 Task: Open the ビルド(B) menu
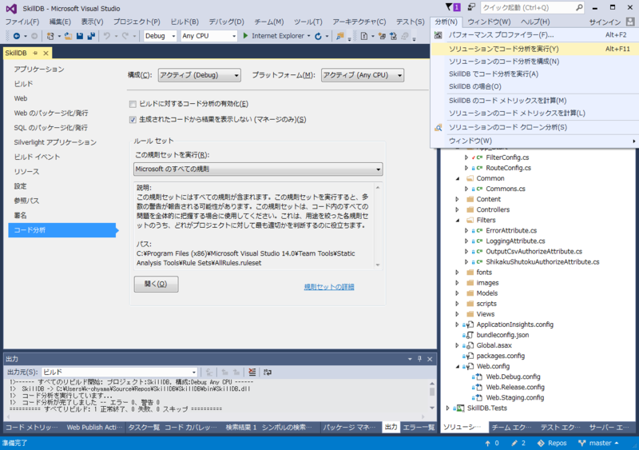pyautogui.click(x=185, y=22)
